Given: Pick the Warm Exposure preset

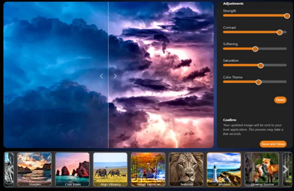Looking at the screenshot, I should pyautogui.click(x=148, y=169).
